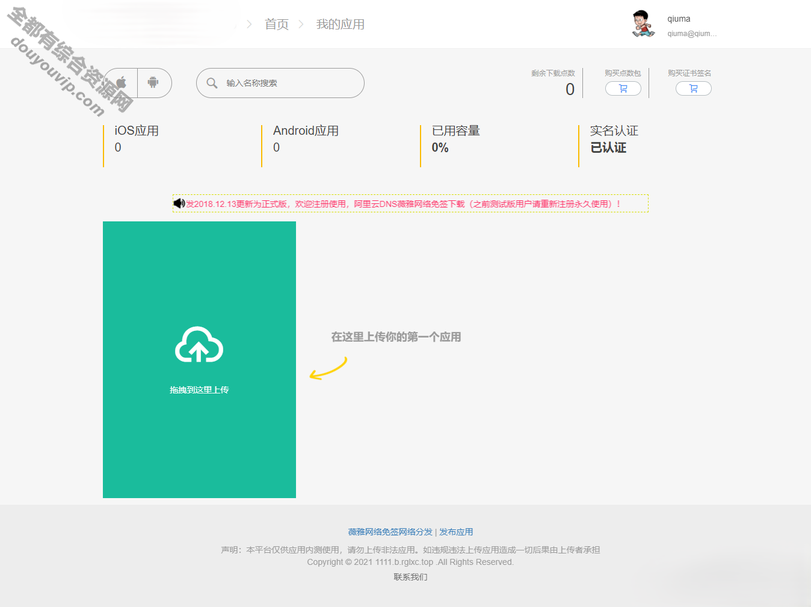Open the qiuma username menu
811x607 pixels.
coord(679,19)
